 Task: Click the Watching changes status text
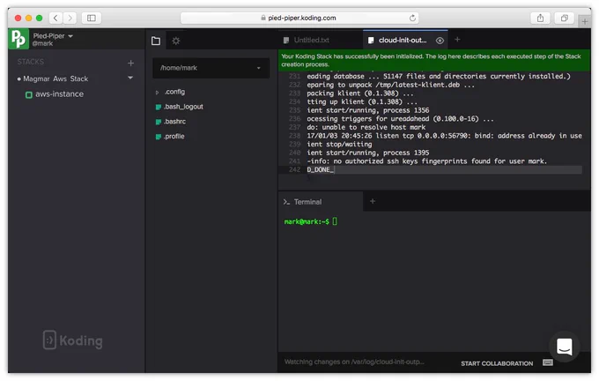[x=354, y=362]
